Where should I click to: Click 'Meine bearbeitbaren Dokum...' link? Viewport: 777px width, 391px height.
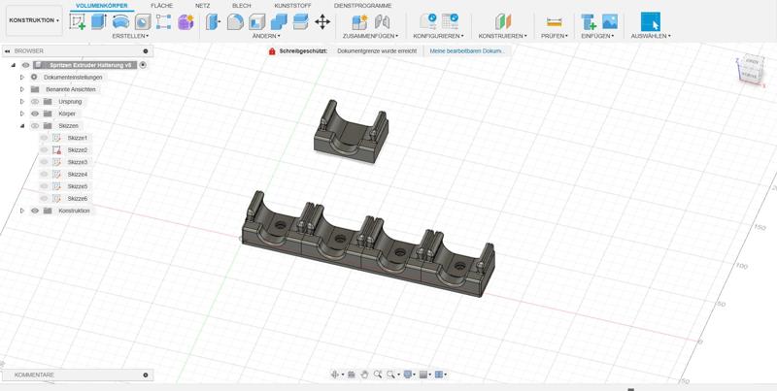[467, 51]
